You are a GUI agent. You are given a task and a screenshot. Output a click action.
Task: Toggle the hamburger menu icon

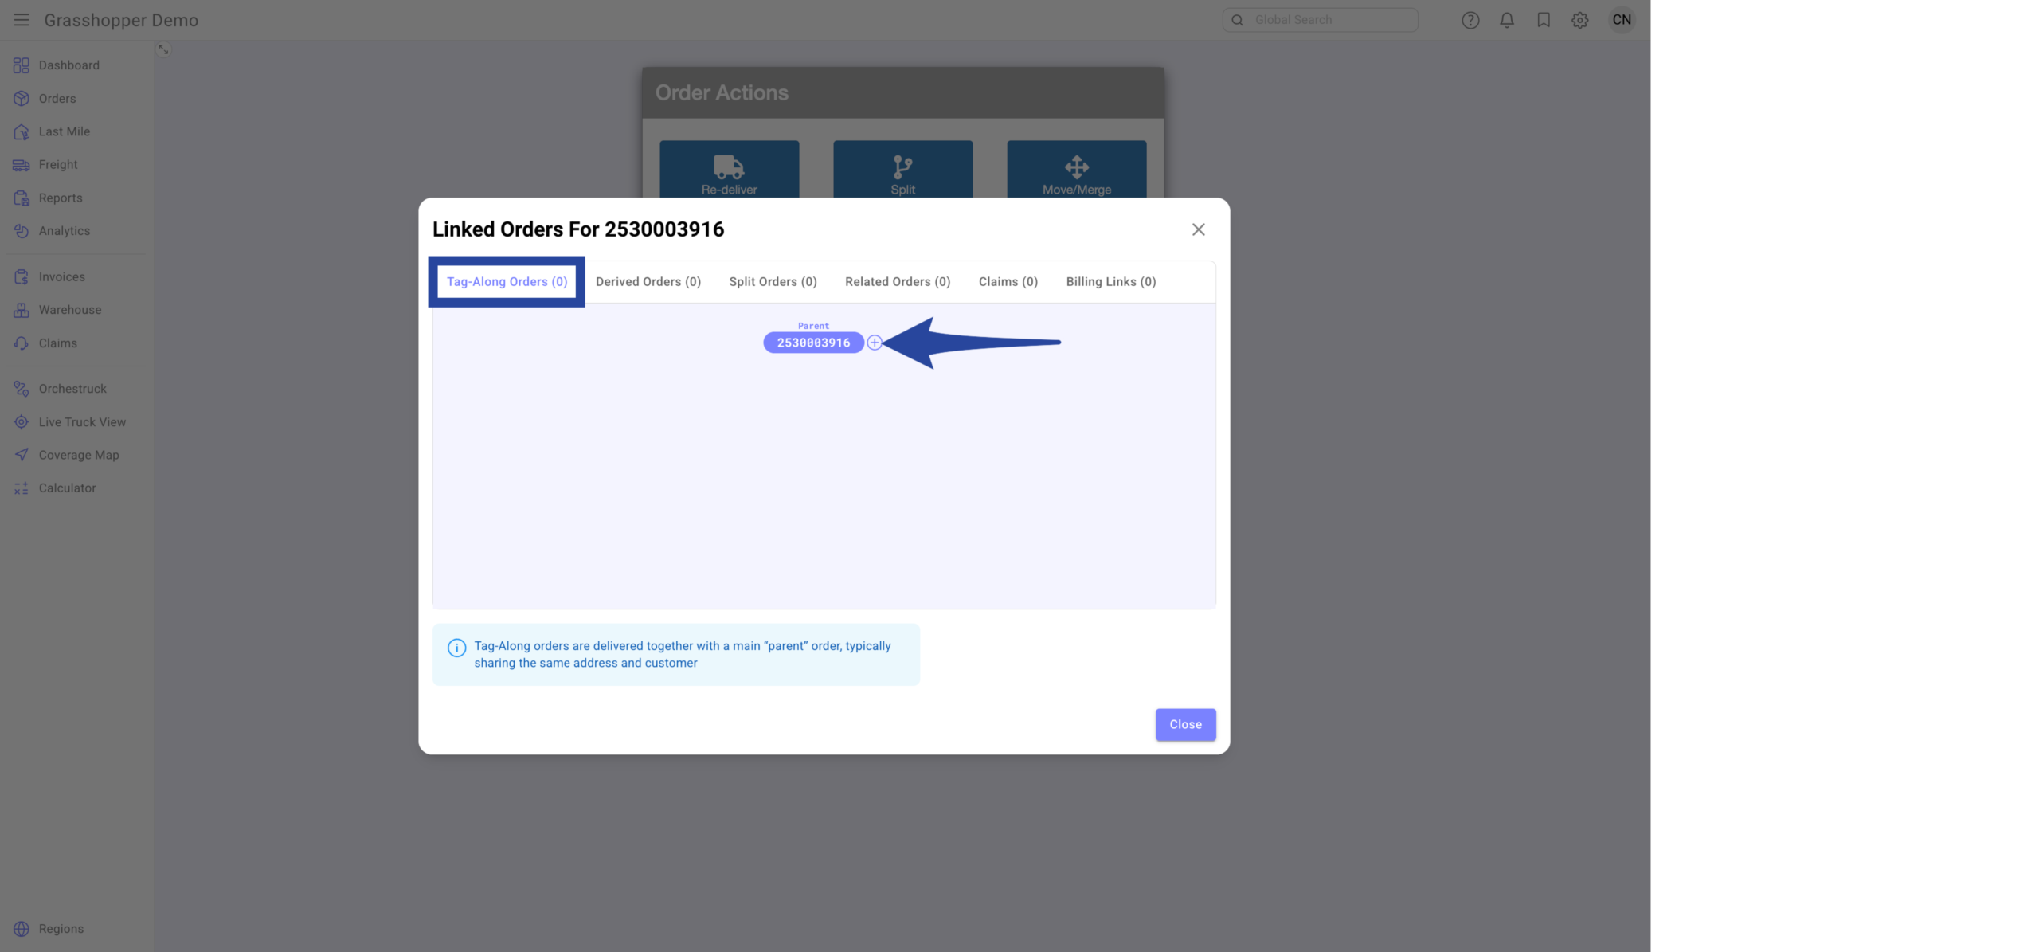pyautogui.click(x=22, y=20)
